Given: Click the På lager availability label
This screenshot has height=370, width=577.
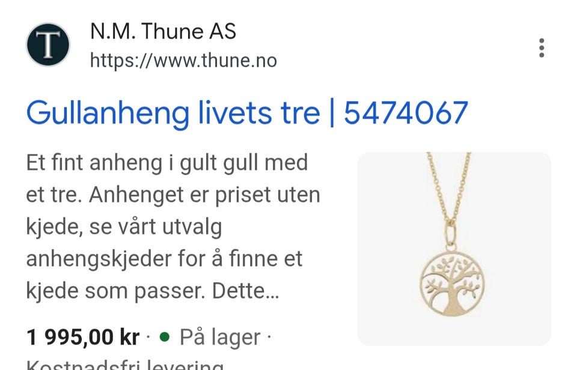Looking at the screenshot, I should click(220, 338).
